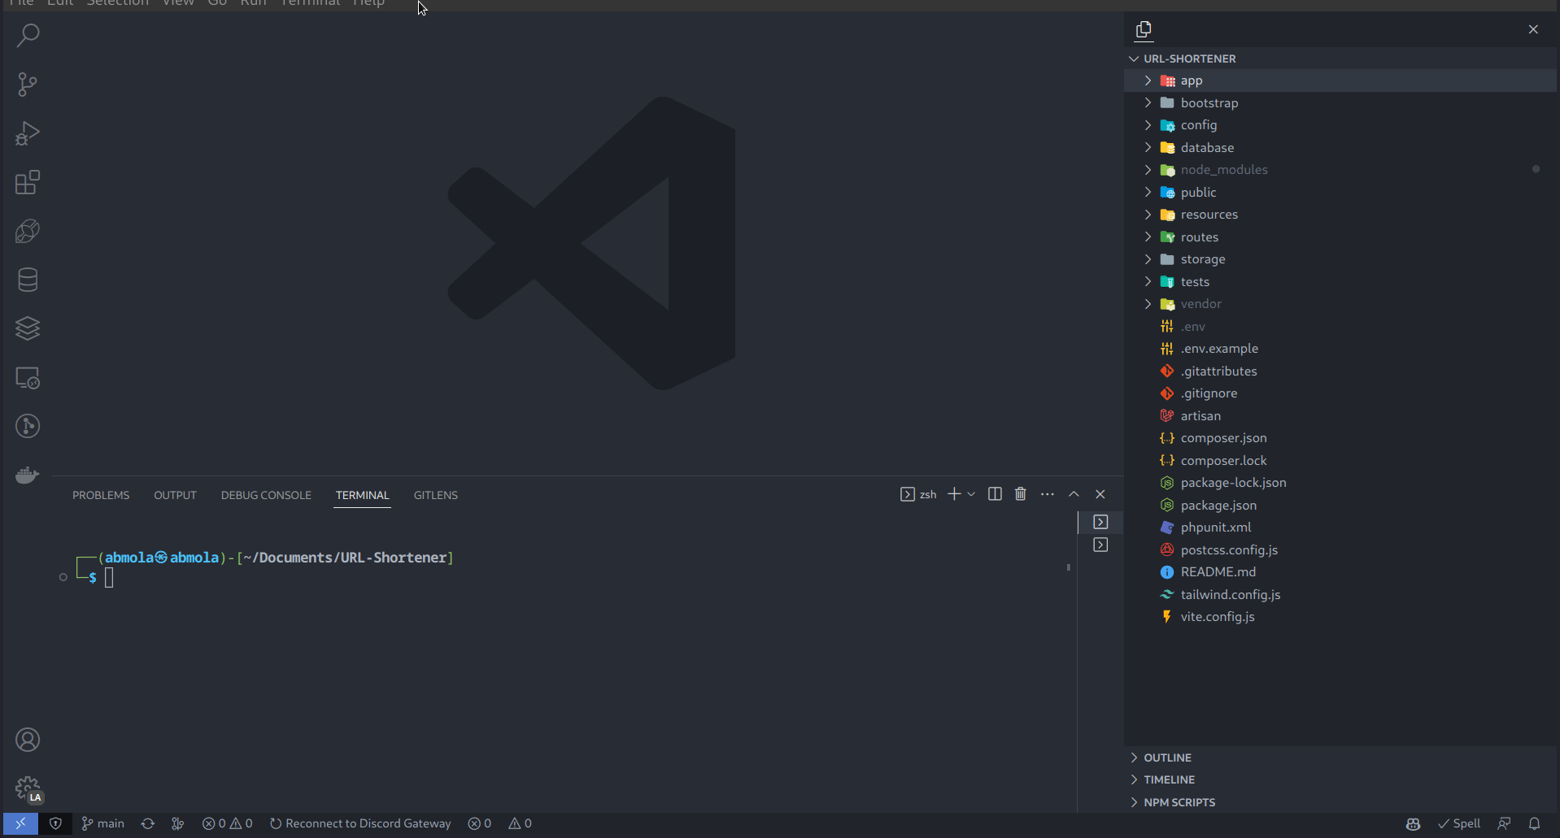Open the Database view in activity bar

[x=28, y=280]
